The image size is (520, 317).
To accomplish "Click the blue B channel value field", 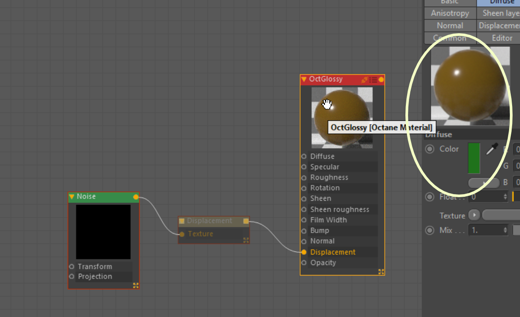I will (517, 182).
